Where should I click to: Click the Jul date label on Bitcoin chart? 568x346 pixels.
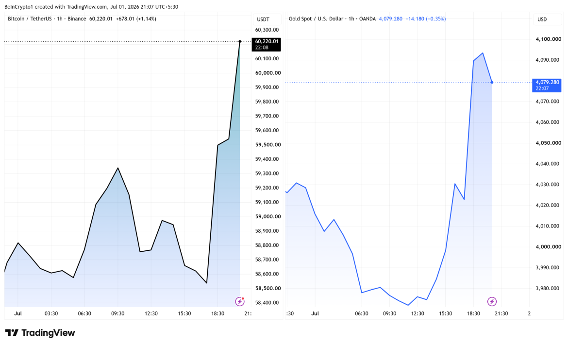point(18,313)
